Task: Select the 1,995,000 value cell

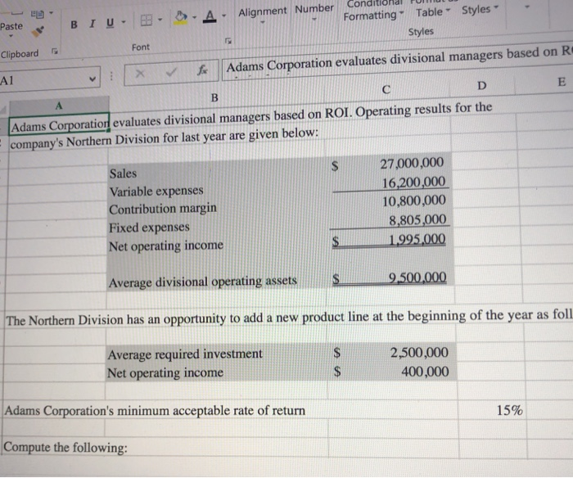Action: pos(417,240)
